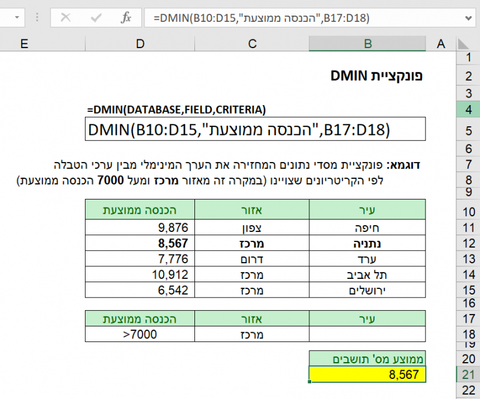
Task: Click 'הכנסה ממוצעת' criteria header in row 17
Action: pyautogui.click(x=140, y=319)
